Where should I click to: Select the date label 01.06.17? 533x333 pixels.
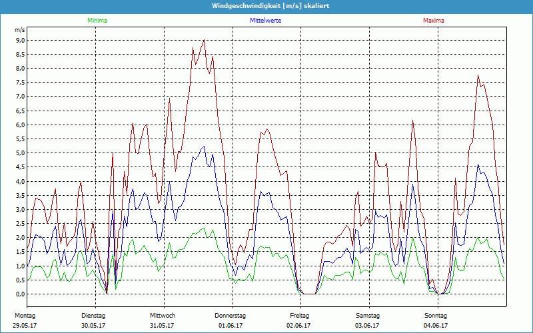click(x=231, y=326)
